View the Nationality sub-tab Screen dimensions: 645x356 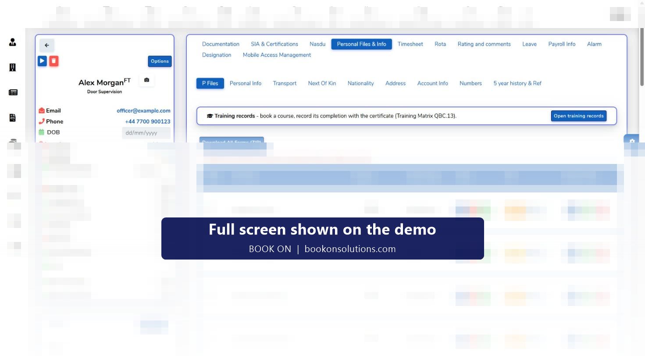360,83
